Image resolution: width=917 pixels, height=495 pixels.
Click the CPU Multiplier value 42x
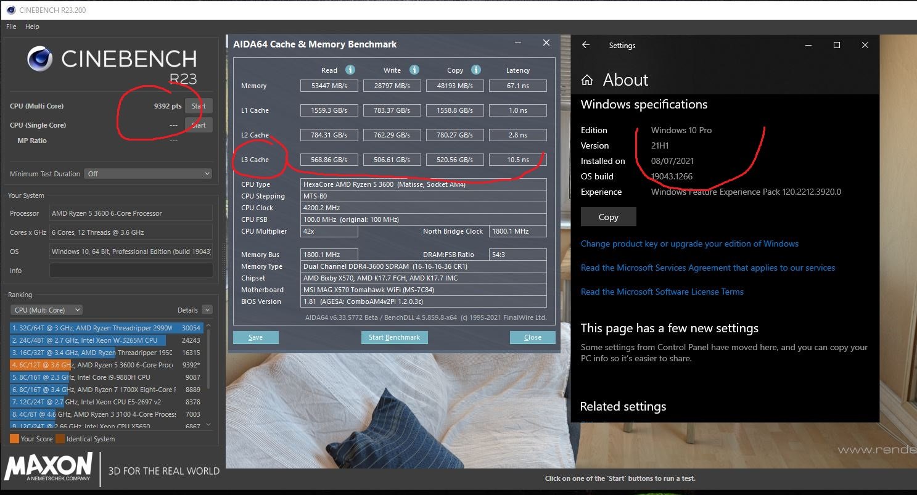coord(329,231)
